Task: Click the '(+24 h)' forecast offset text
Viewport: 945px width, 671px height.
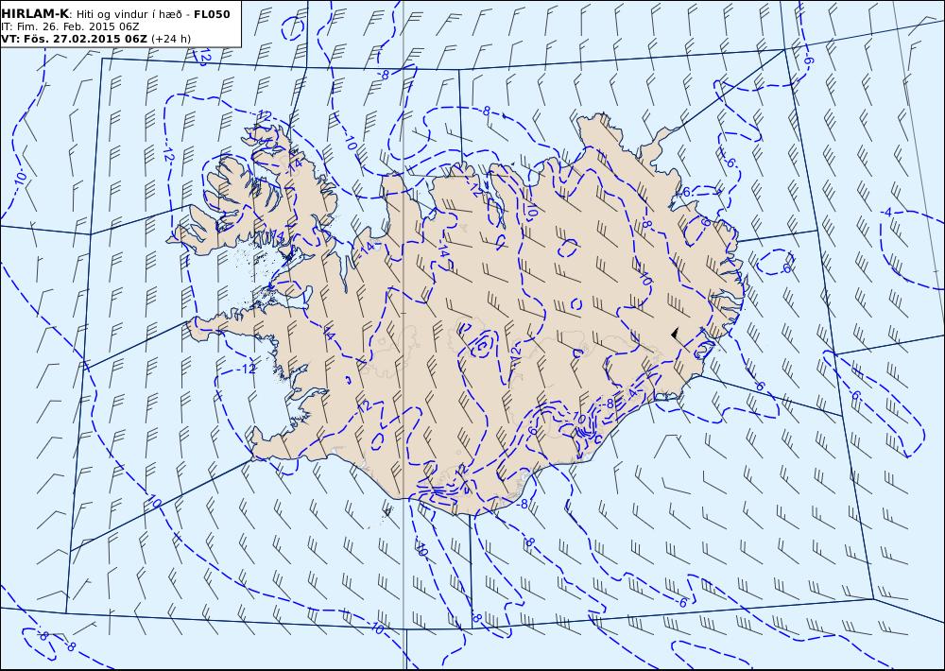Action: (x=170, y=39)
